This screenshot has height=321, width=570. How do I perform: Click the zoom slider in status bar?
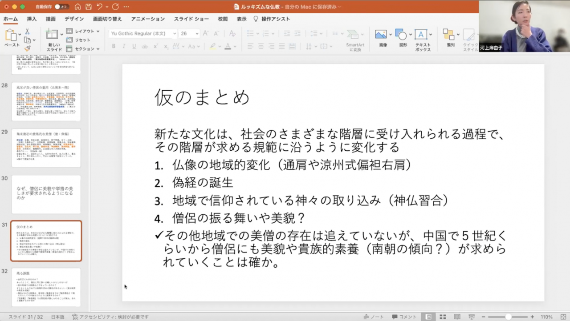(508, 317)
